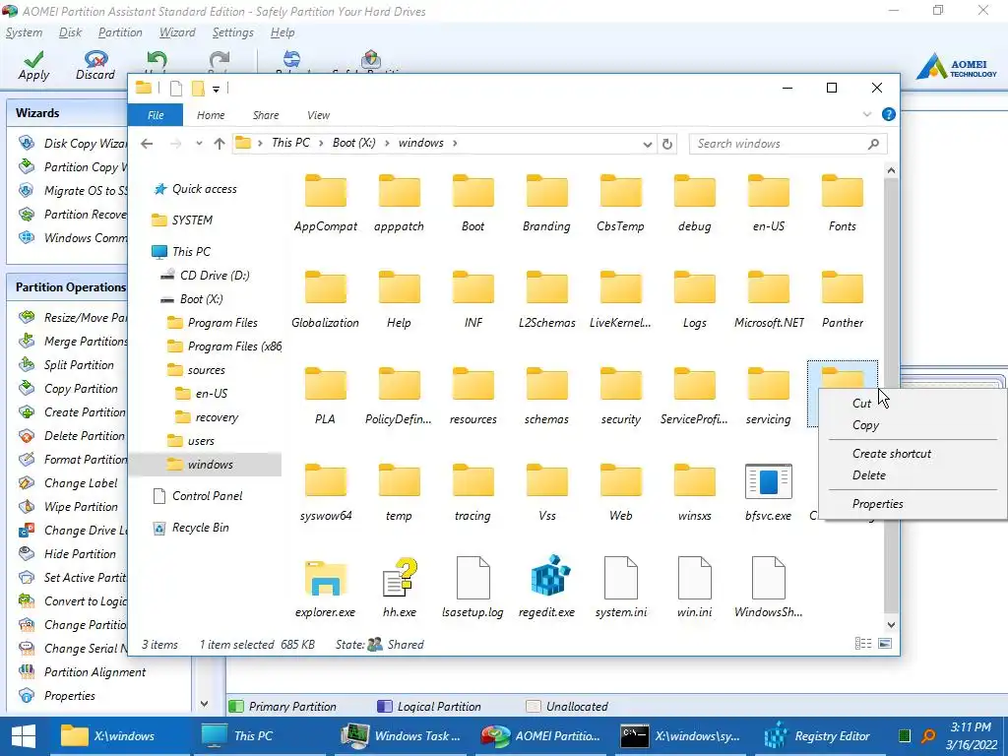This screenshot has width=1008, height=756.
Task: Click the Copy Partition icon
Action: coord(27,388)
